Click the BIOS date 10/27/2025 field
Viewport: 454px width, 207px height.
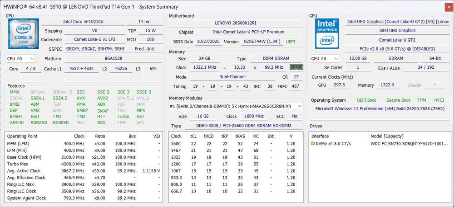(208, 42)
